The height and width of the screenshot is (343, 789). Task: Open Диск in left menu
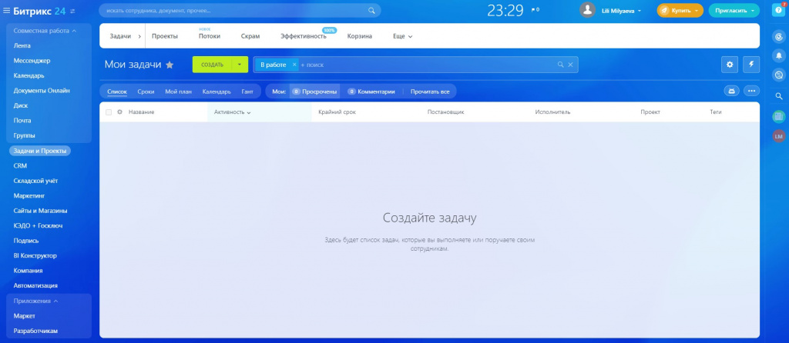coord(21,106)
